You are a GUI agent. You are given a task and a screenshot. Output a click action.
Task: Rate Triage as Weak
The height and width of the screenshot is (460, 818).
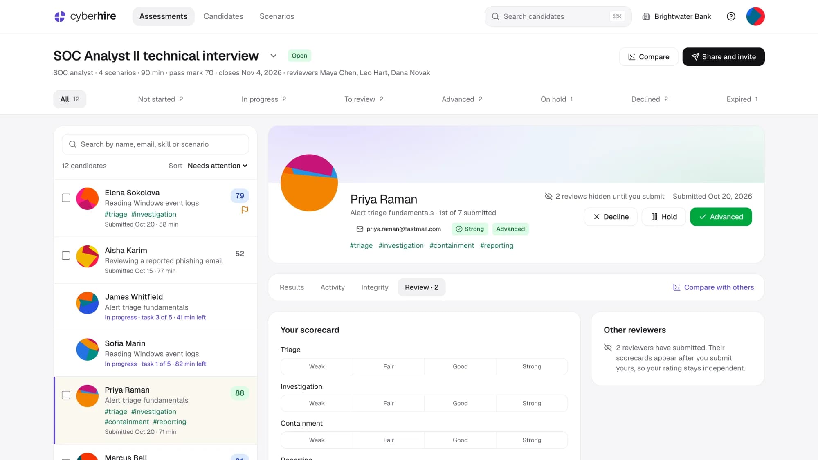317,366
